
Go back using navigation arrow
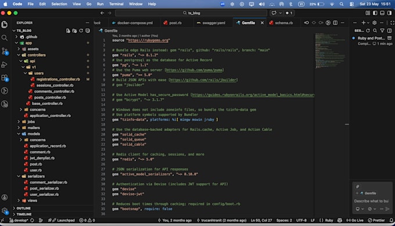point(102,13)
